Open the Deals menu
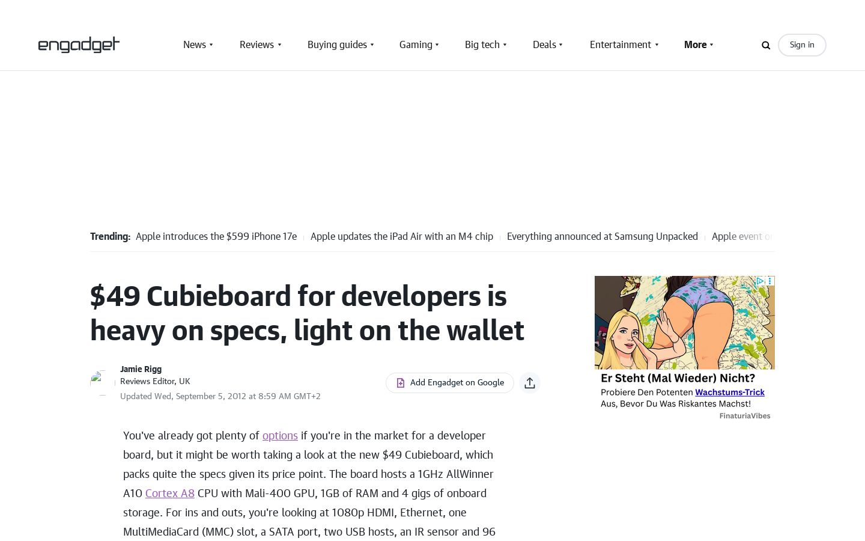Viewport: 865px width, 541px height. [x=544, y=44]
